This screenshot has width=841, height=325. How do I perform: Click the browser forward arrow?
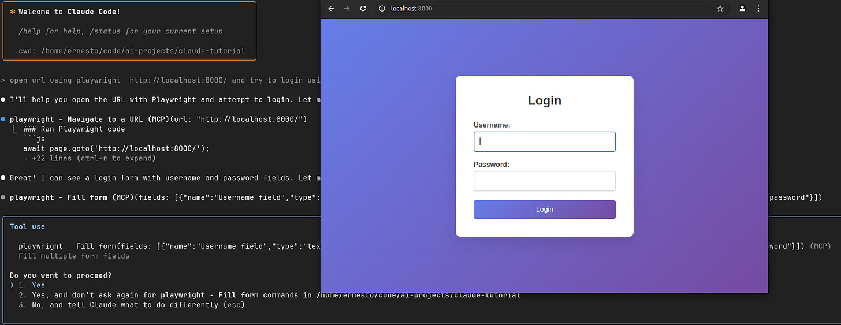pyautogui.click(x=347, y=9)
